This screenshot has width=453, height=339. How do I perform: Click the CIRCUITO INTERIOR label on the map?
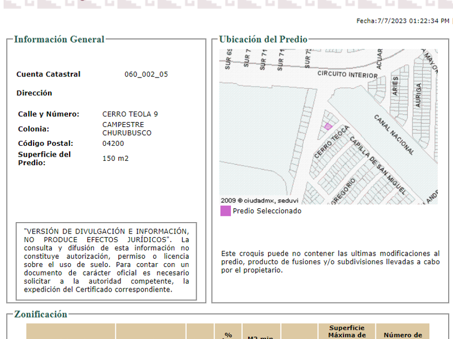[347, 74]
